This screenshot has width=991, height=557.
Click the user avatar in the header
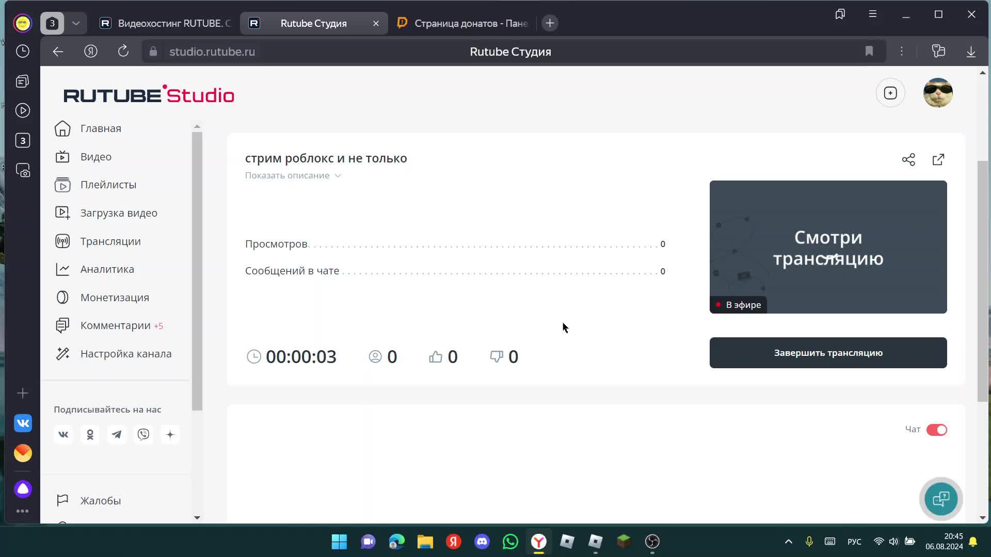(x=937, y=93)
